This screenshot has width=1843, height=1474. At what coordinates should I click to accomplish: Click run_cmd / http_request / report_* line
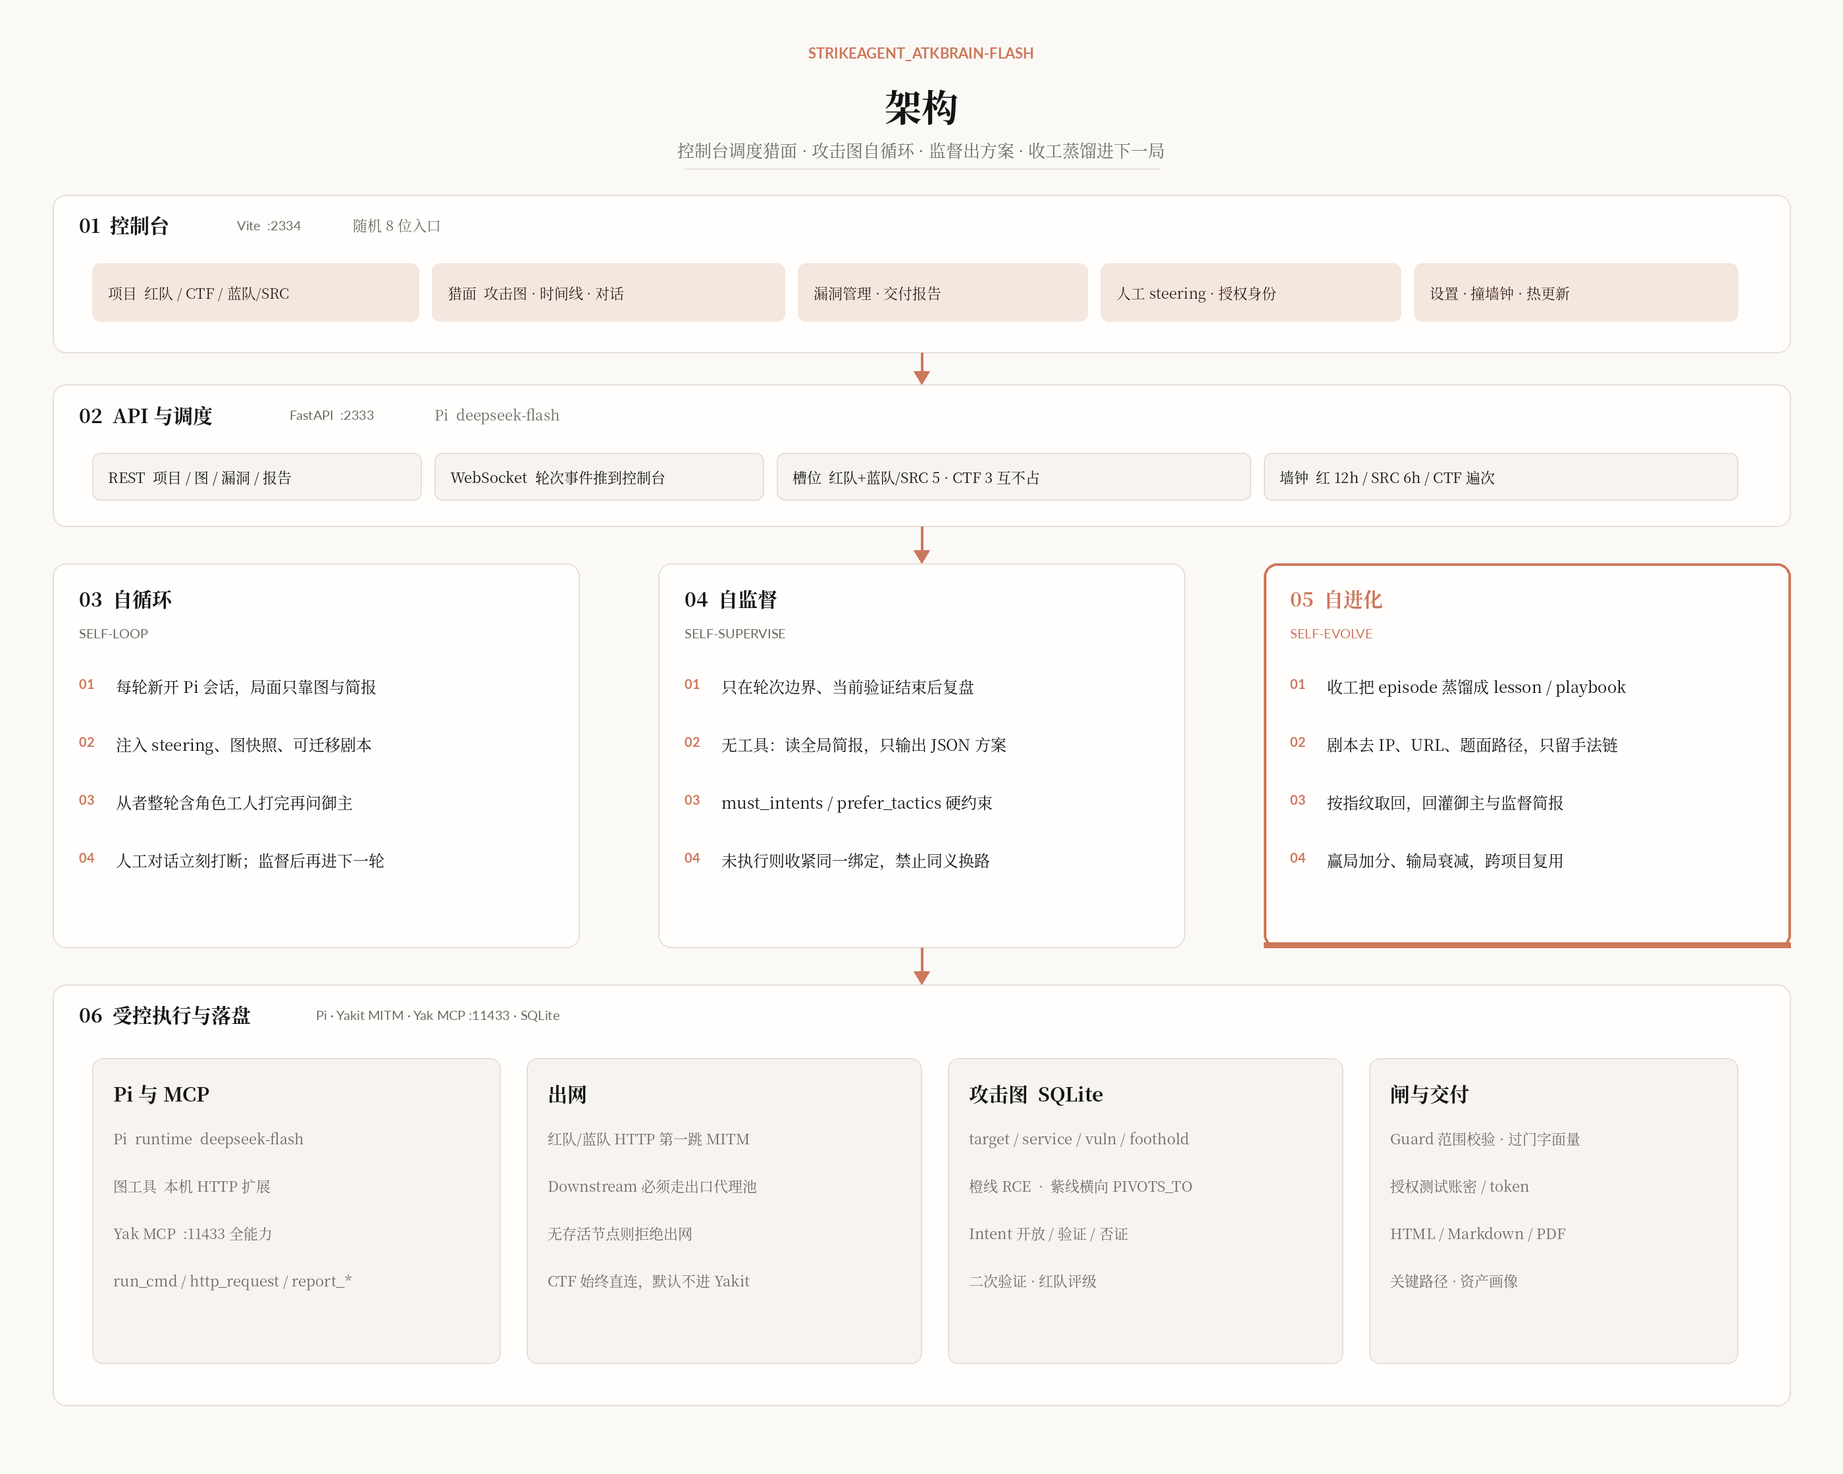[x=232, y=1281]
